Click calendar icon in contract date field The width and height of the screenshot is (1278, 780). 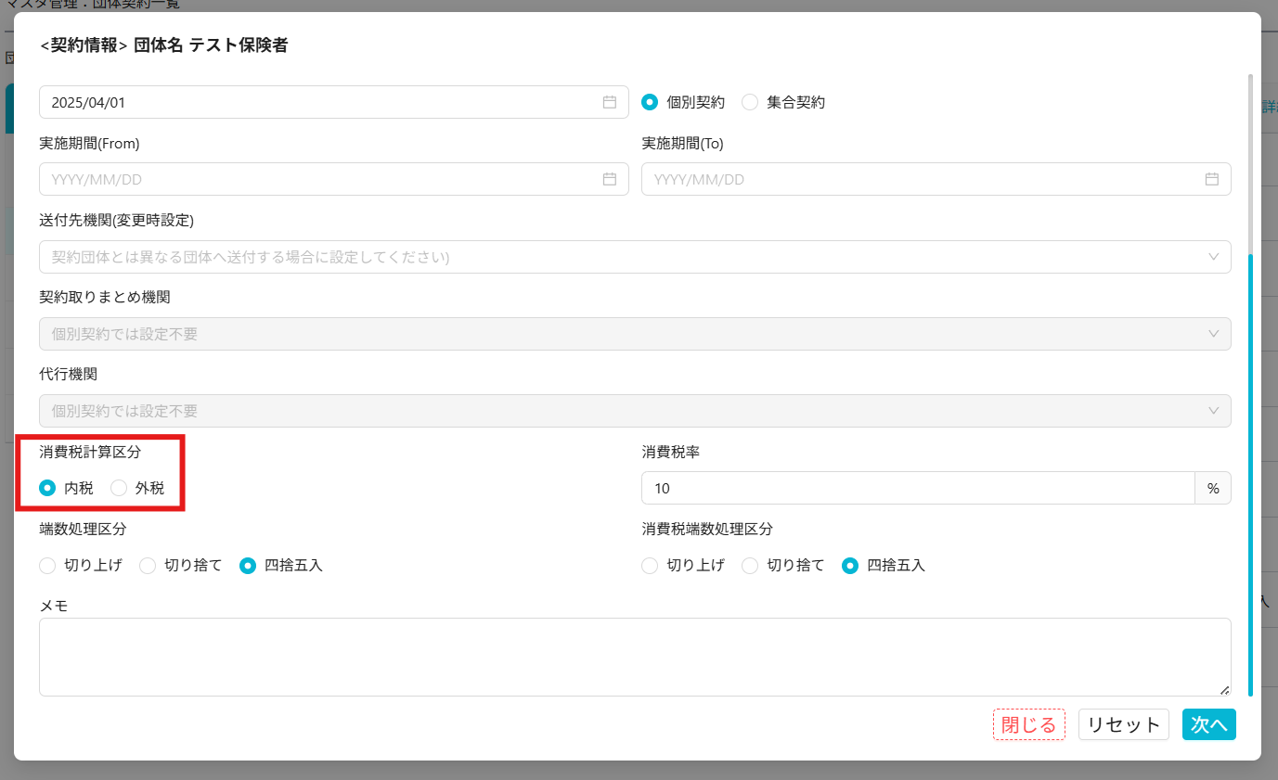tap(610, 102)
